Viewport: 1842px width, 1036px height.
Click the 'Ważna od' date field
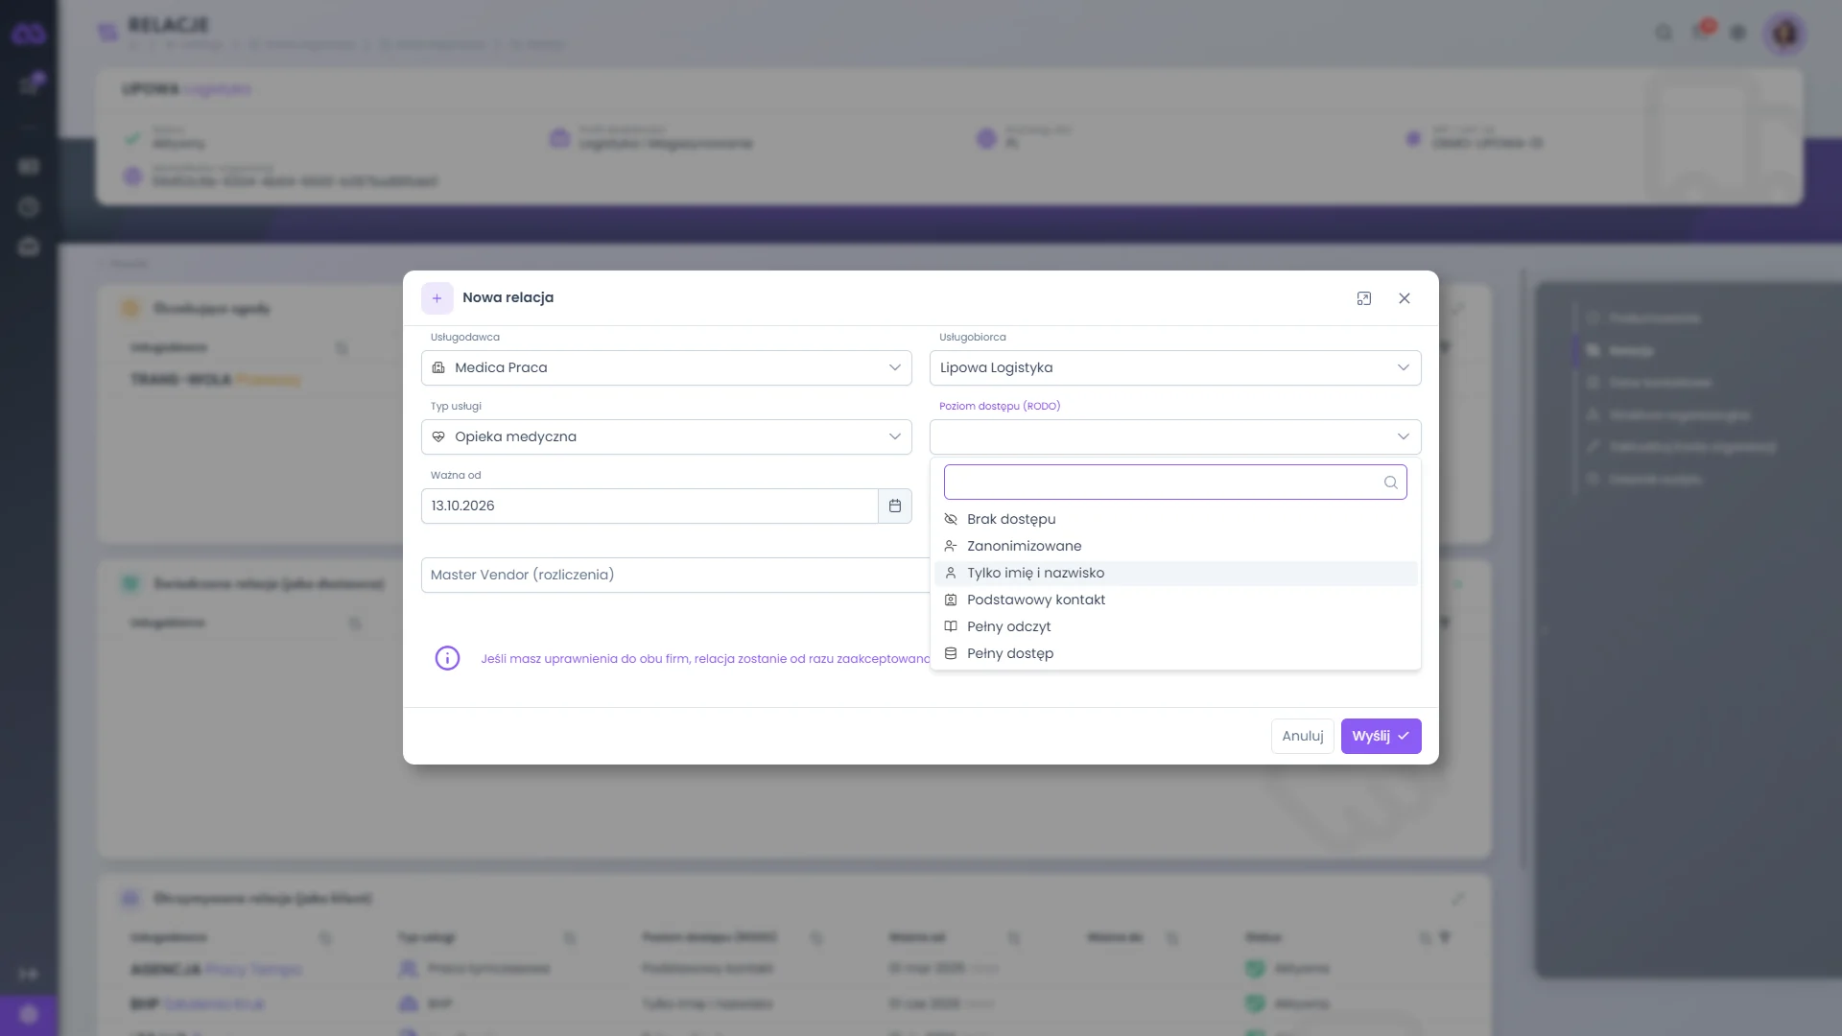point(649,506)
